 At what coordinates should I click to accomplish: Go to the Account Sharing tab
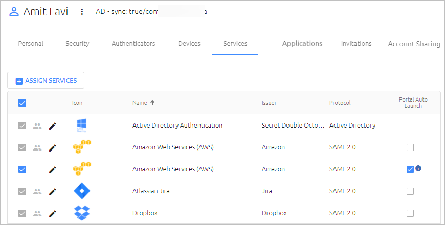pos(414,44)
